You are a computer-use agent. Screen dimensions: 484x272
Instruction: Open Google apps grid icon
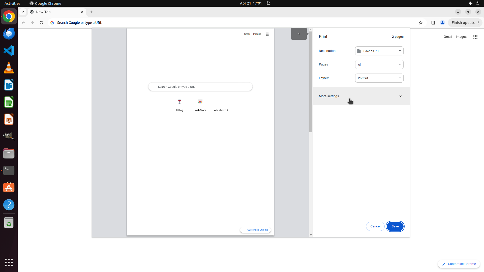coord(475,37)
